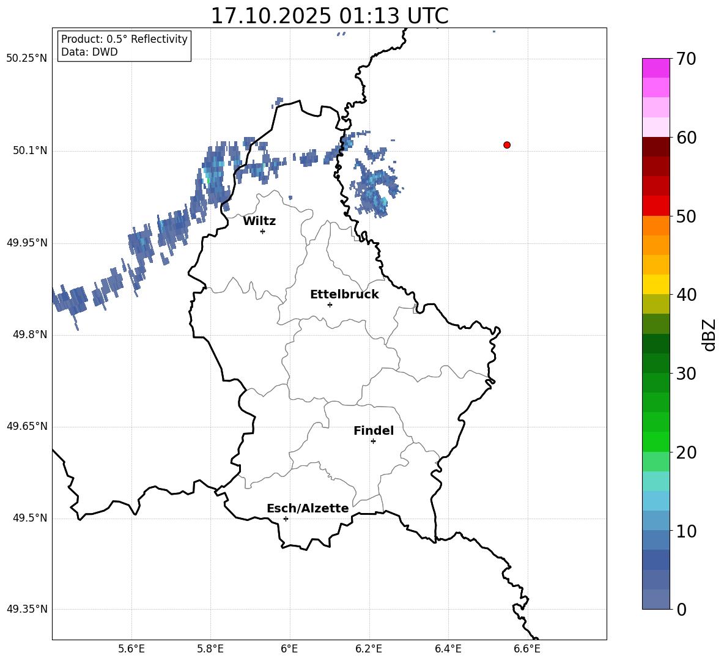The height and width of the screenshot is (661, 724).
Task: Click the Ettelbruck city label
Action: tap(344, 295)
